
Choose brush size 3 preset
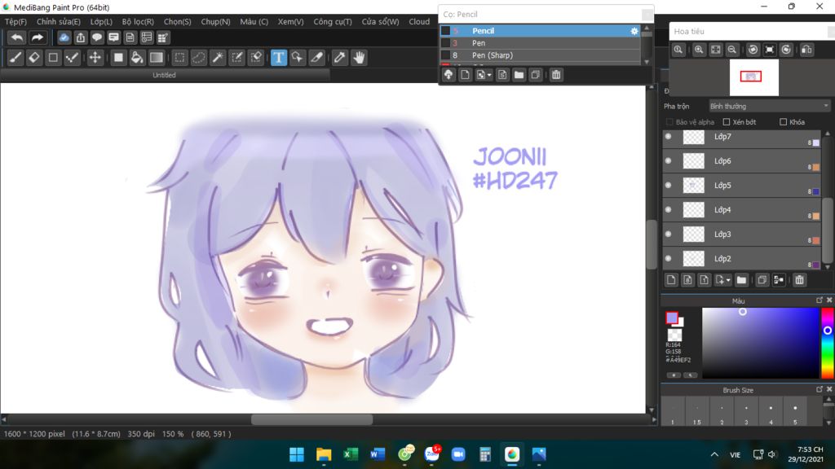[x=746, y=412]
